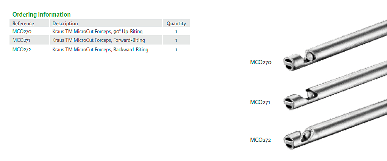Click the quantity value in the MCO270 row
This screenshot has width=387, height=161.
tap(176, 31)
